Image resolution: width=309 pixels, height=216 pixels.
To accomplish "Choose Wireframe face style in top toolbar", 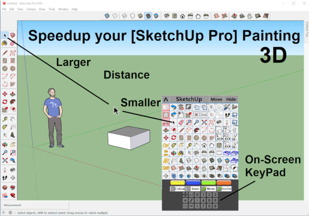I will 125,16.
